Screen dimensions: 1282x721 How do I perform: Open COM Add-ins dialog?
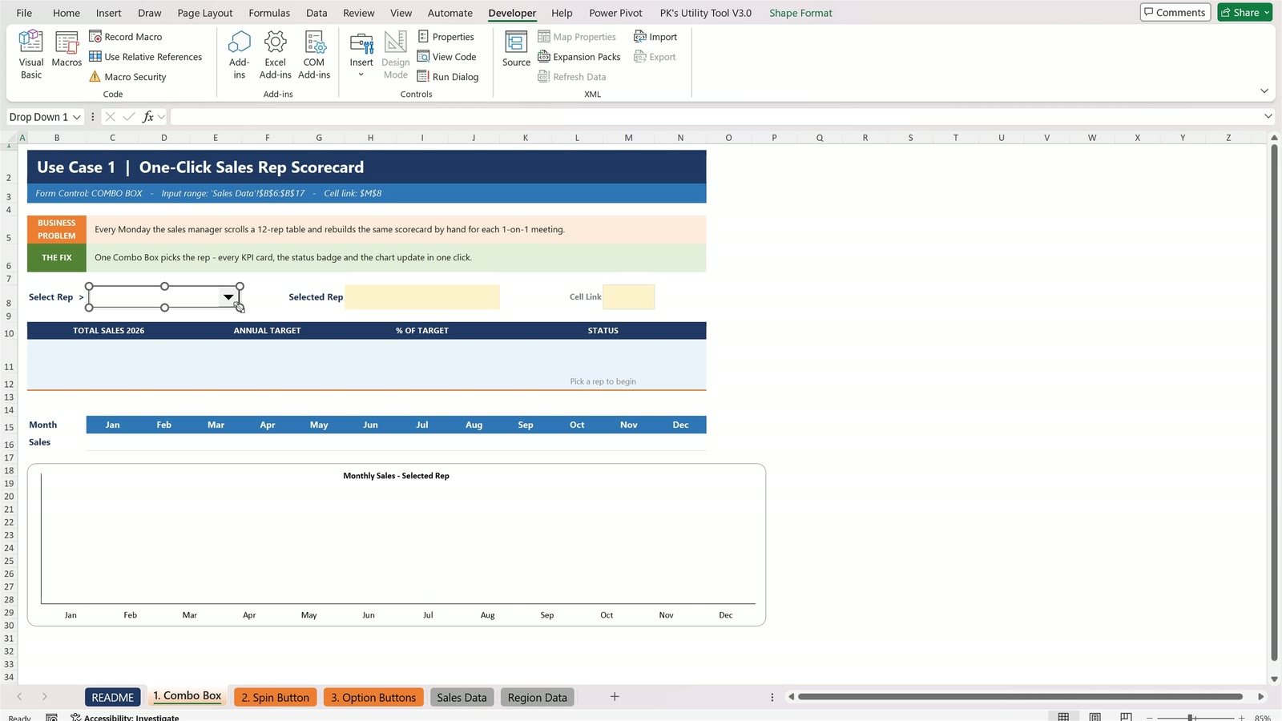pyautogui.click(x=314, y=54)
